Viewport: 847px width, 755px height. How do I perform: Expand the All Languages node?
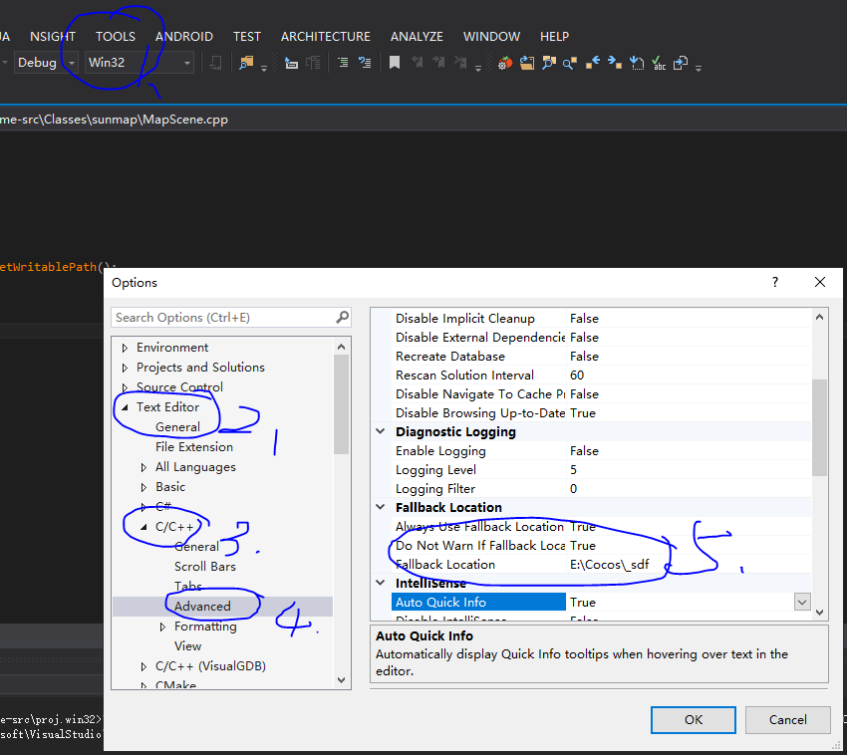click(143, 467)
